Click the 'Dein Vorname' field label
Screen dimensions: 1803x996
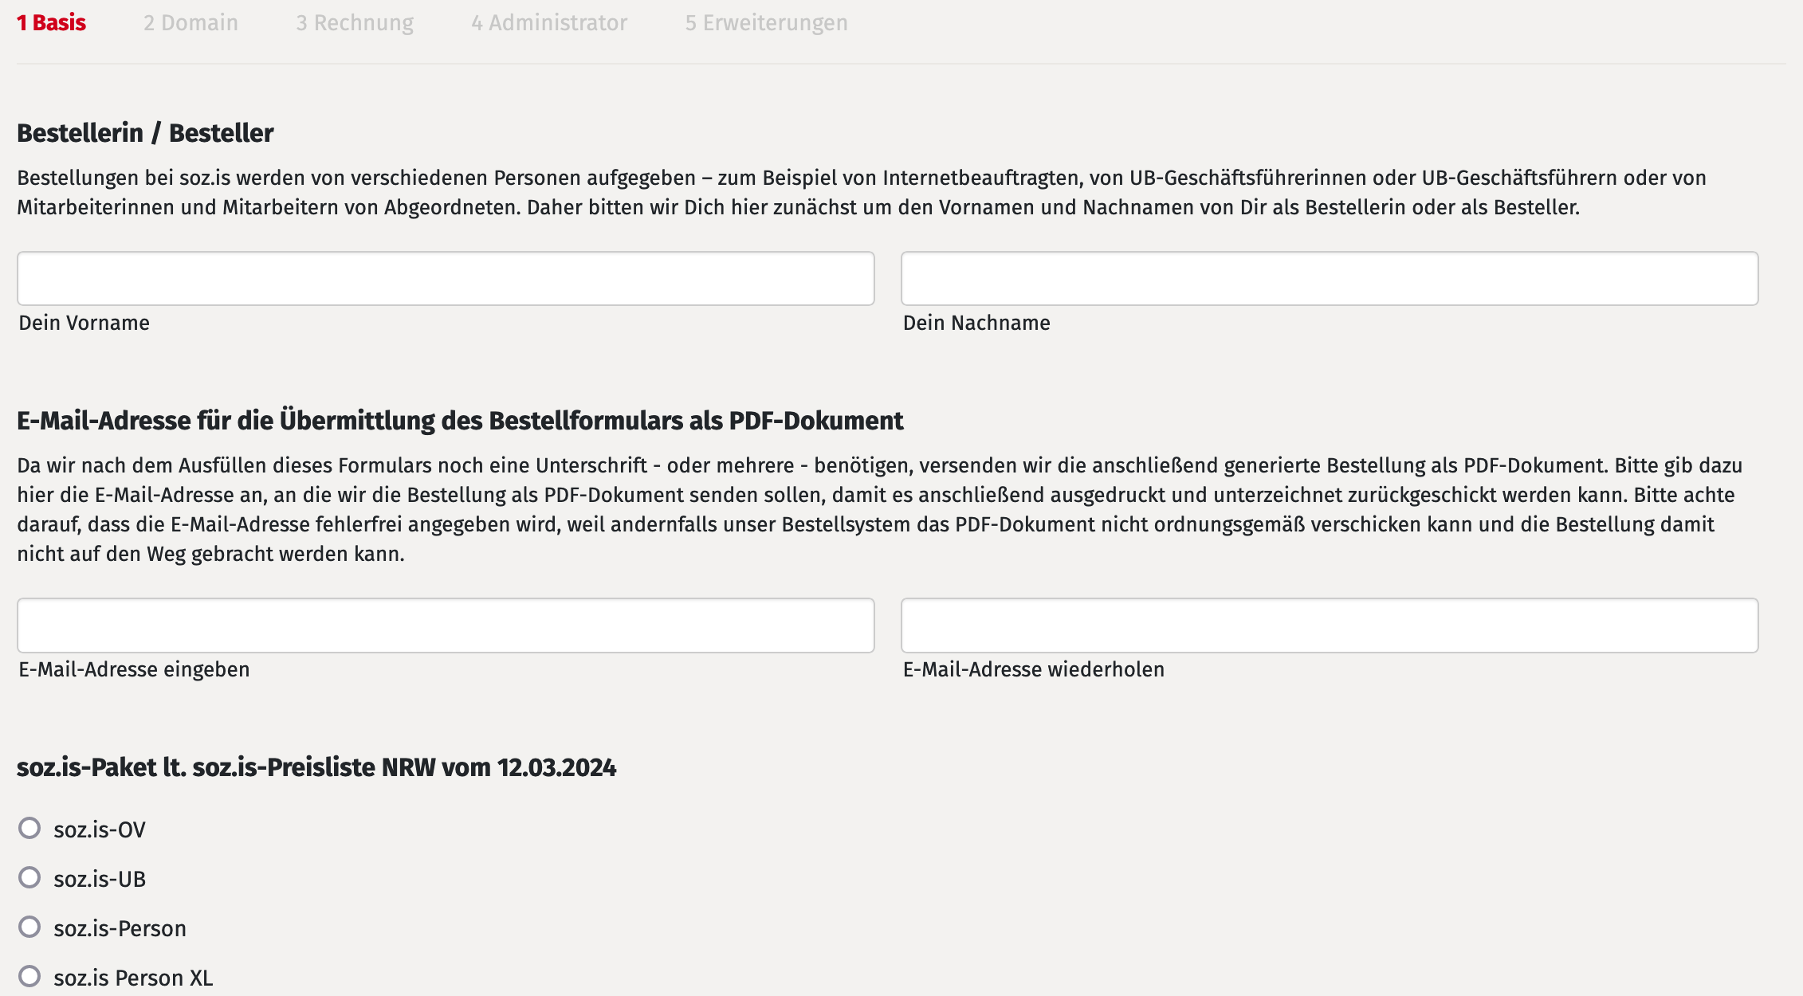click(x=84, y=323)
